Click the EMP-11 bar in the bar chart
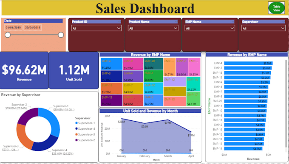Image resolution: width=289 pixels, height=164 pixels. pyautogui.click(x=245, y=120)
